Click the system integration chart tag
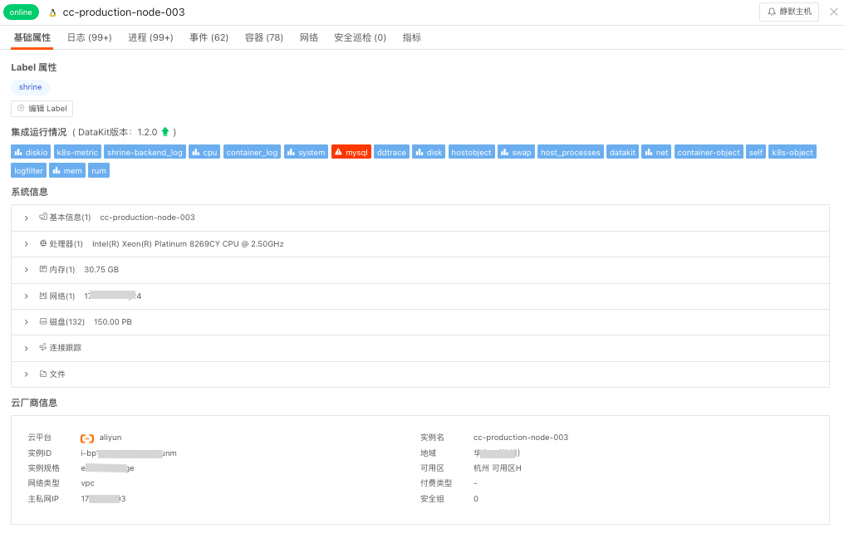 coord(306,152)
